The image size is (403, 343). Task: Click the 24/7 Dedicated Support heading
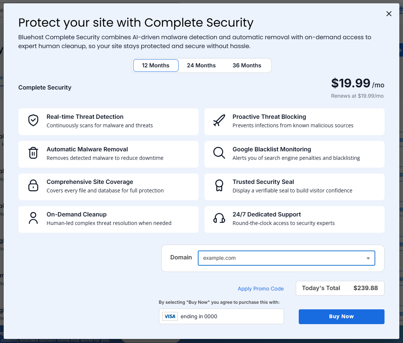tap(267, 215)
